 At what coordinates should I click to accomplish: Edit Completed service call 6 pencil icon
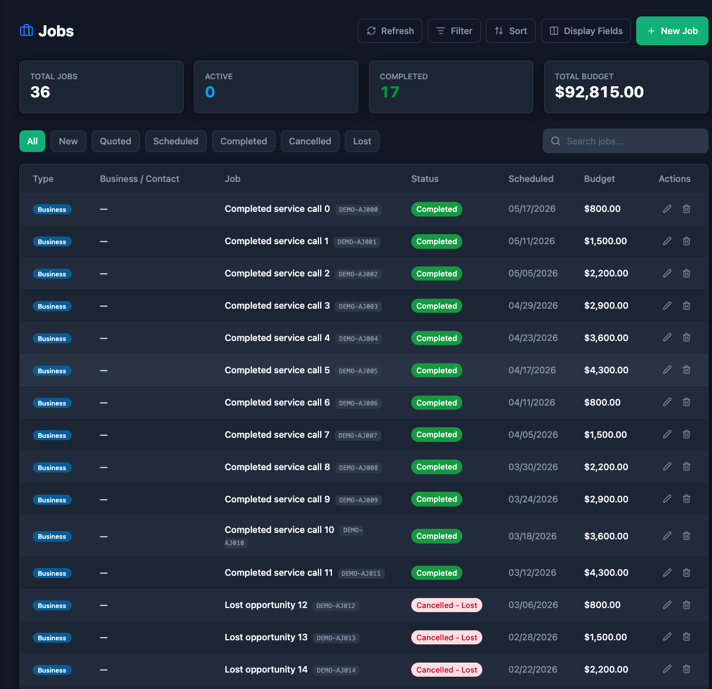667,402
